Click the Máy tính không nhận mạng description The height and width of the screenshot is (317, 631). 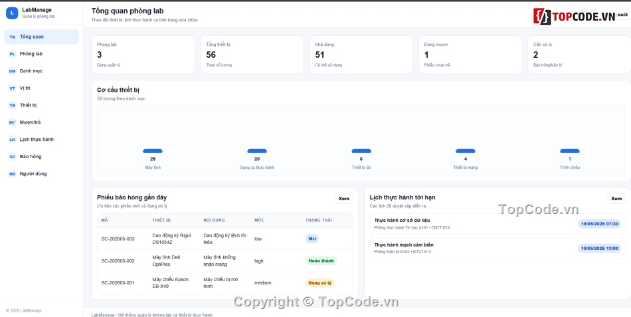pos(220,261)
